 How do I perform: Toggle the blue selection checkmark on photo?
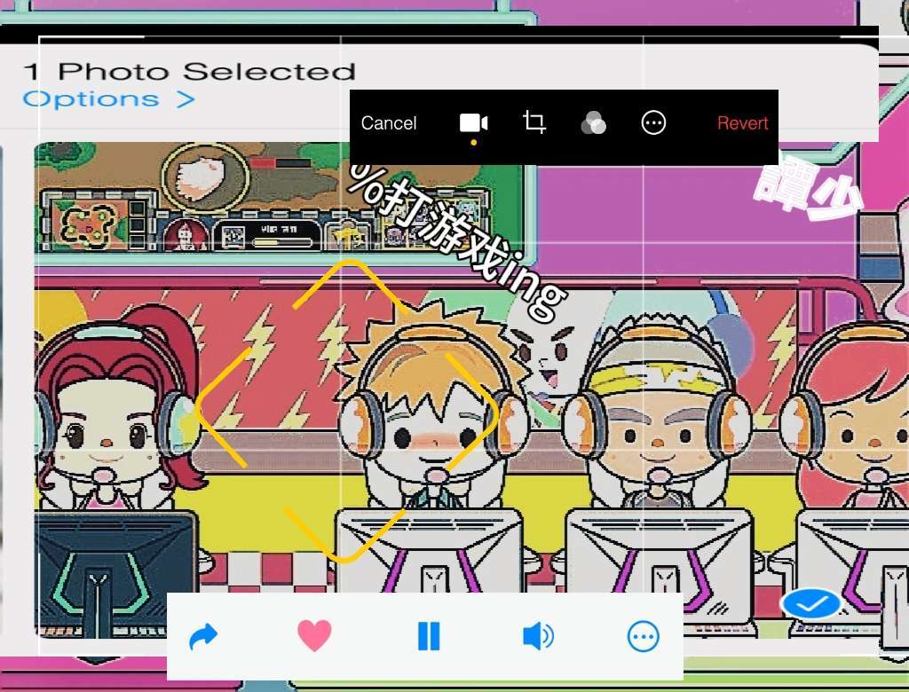pyautogui.click(x=810, y=604)
